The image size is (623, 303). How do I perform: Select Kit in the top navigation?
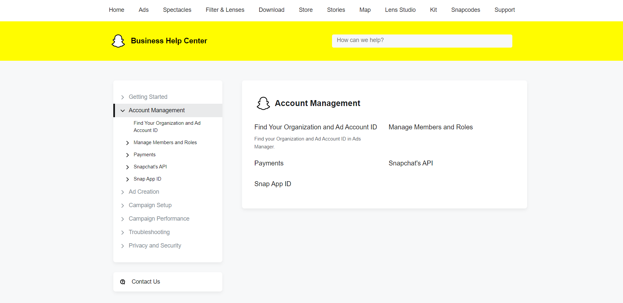(x=434, y=10)
